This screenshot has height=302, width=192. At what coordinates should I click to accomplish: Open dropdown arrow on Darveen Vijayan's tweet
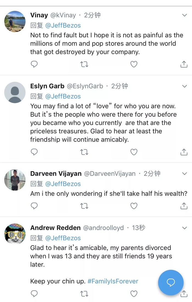(185, 174)
